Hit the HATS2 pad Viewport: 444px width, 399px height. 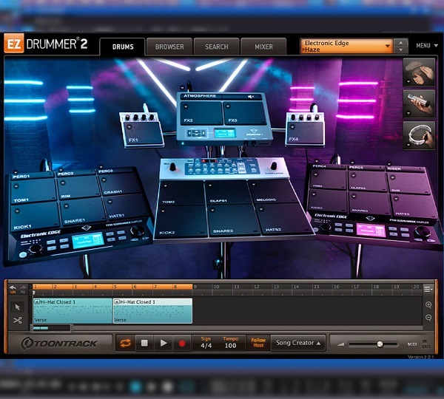click(283, 218)
